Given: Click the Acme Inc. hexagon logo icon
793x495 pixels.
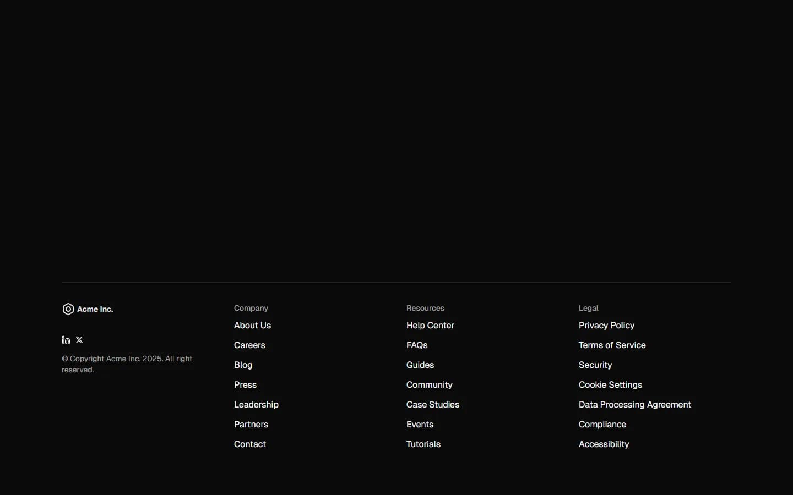Looking at the screenshot, I should pyautogui.click(x=68, y=309).
